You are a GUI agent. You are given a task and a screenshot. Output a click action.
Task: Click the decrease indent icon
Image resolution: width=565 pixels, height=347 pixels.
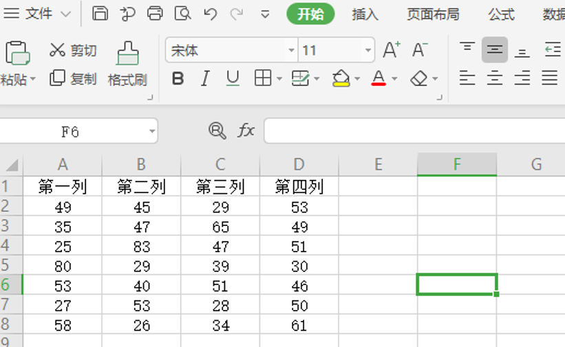pyautogui.click(x=553, y=49)
